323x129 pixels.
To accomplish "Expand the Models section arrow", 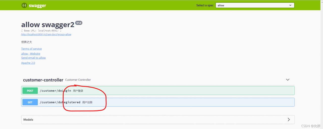I will click(x=289, y=120).
